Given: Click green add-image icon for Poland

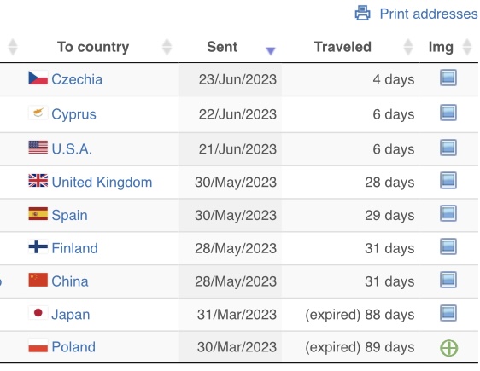Looking at the screenshot, I should pyautogui.click(x=449, y=348).
